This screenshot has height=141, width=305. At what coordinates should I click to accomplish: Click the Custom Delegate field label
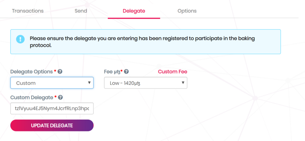[32, 98]
